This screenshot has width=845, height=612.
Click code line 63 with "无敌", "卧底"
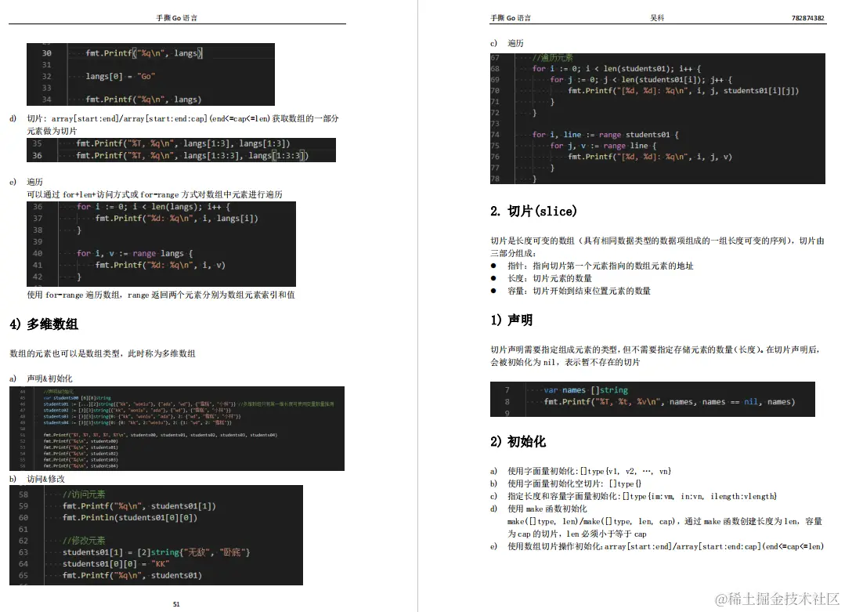coord(157,552)
